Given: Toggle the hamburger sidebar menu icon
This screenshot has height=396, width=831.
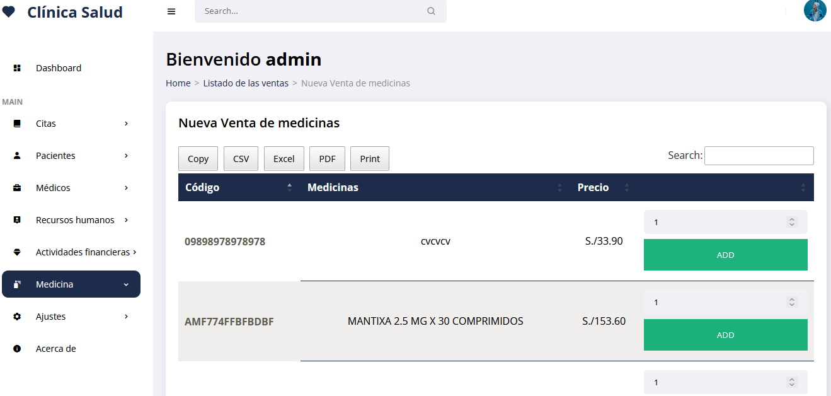Looking at the screenshot, I should (x=171, y=11).
